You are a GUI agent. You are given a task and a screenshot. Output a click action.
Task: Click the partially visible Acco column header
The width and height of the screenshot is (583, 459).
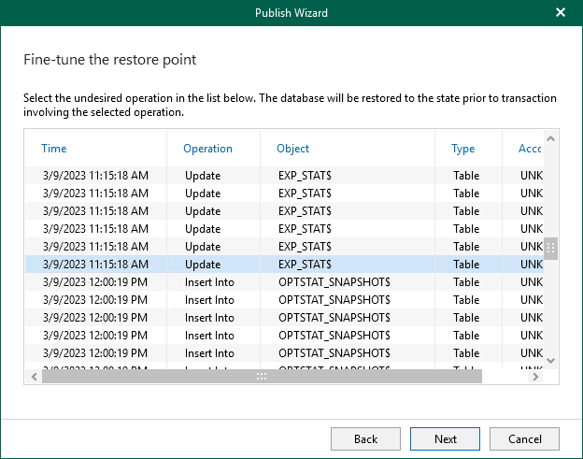tap(530, 149)
